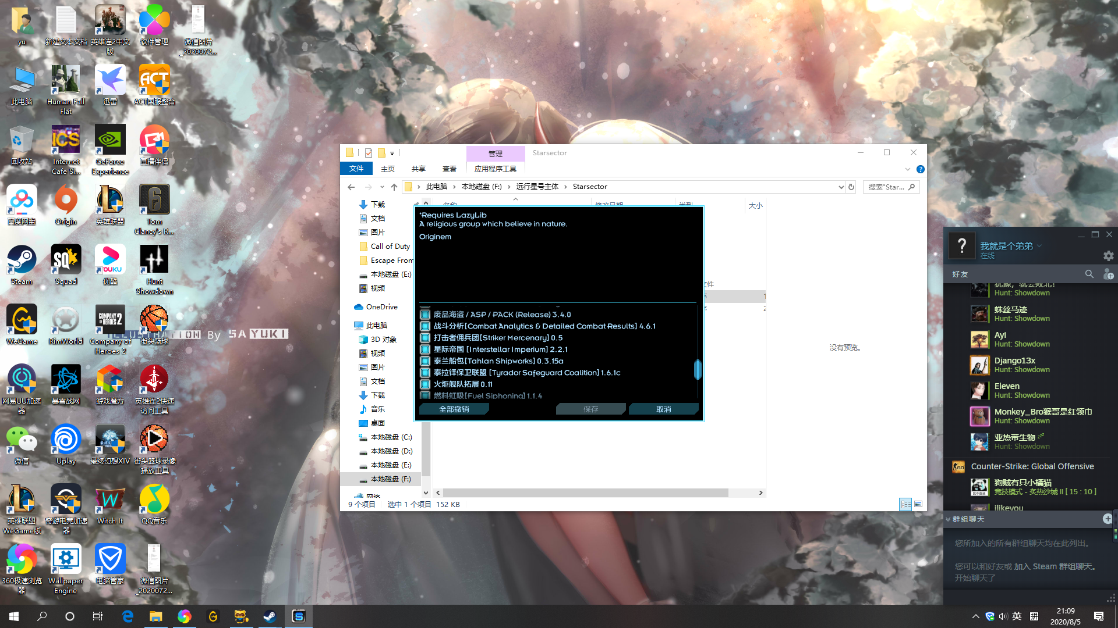The width and height of the screenshot is (1118, 628).
Task: Click the help question mark icon in Explorer
Action: click(921, 169)
